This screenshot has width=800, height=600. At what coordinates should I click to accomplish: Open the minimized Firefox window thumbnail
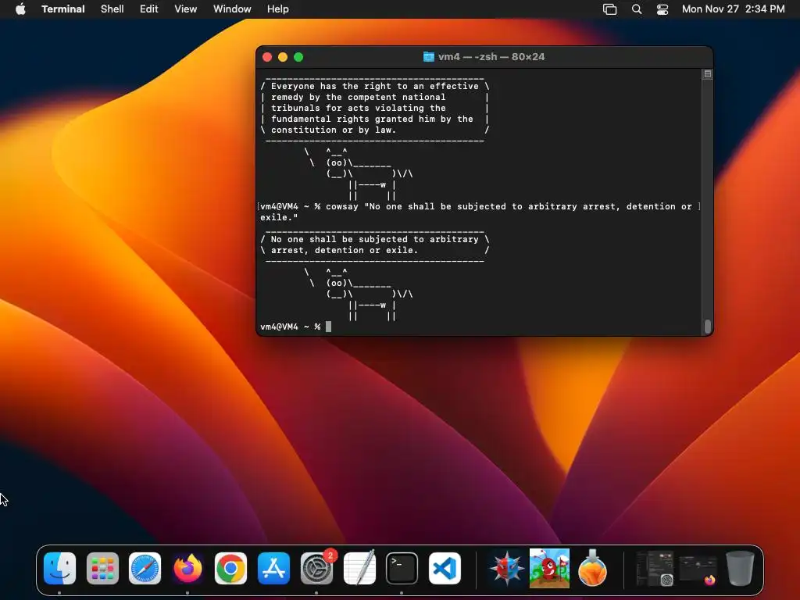pyautogui.click(x=698, y=570)
